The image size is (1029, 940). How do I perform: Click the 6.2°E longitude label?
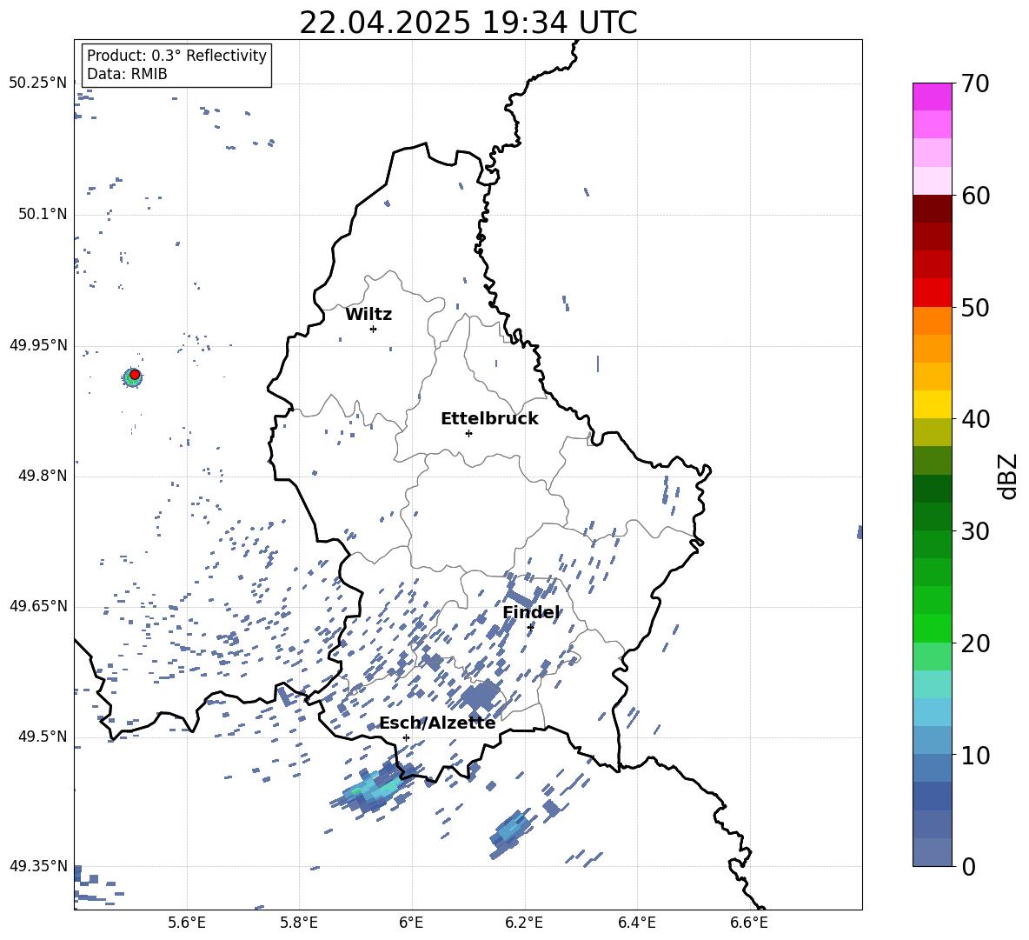tap(524, 923)
